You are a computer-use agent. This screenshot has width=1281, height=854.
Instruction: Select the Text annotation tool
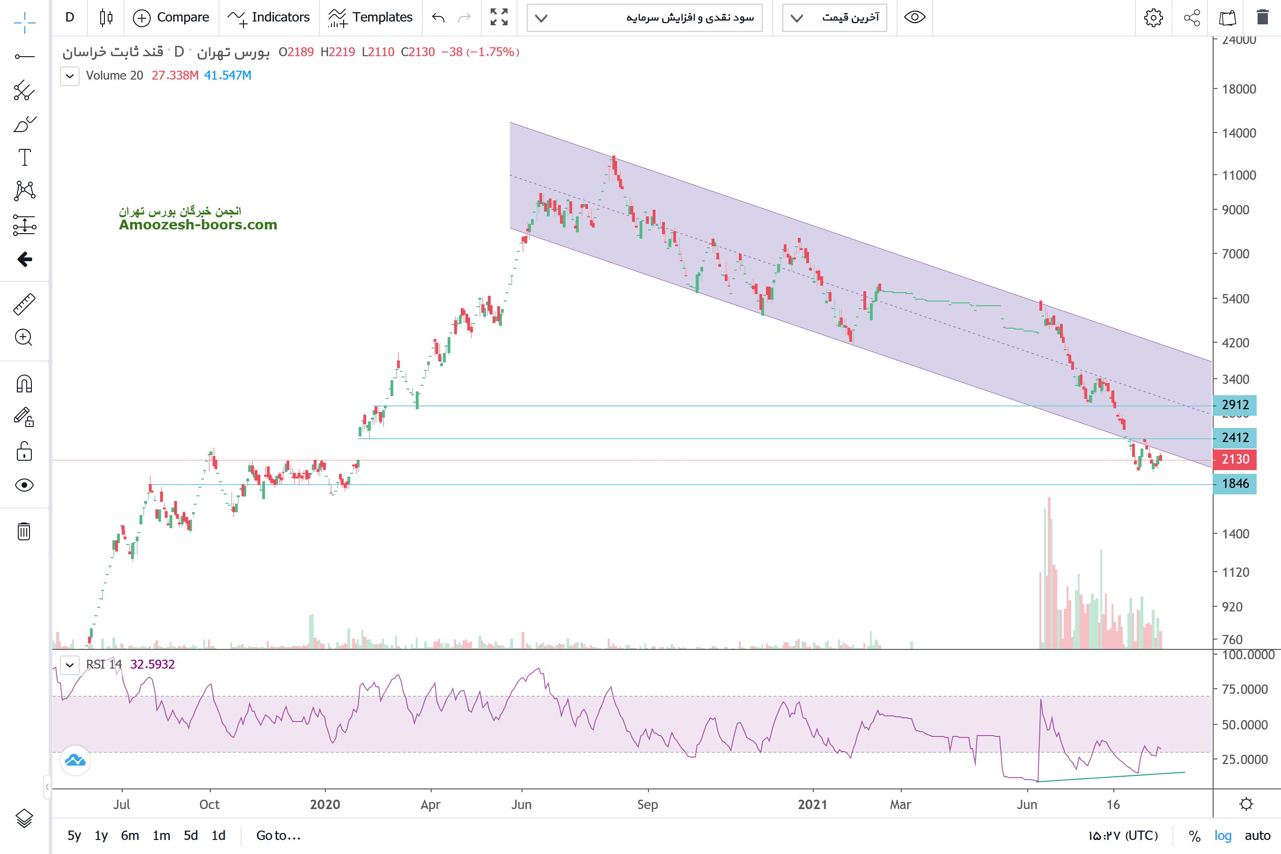coord(24,157)
